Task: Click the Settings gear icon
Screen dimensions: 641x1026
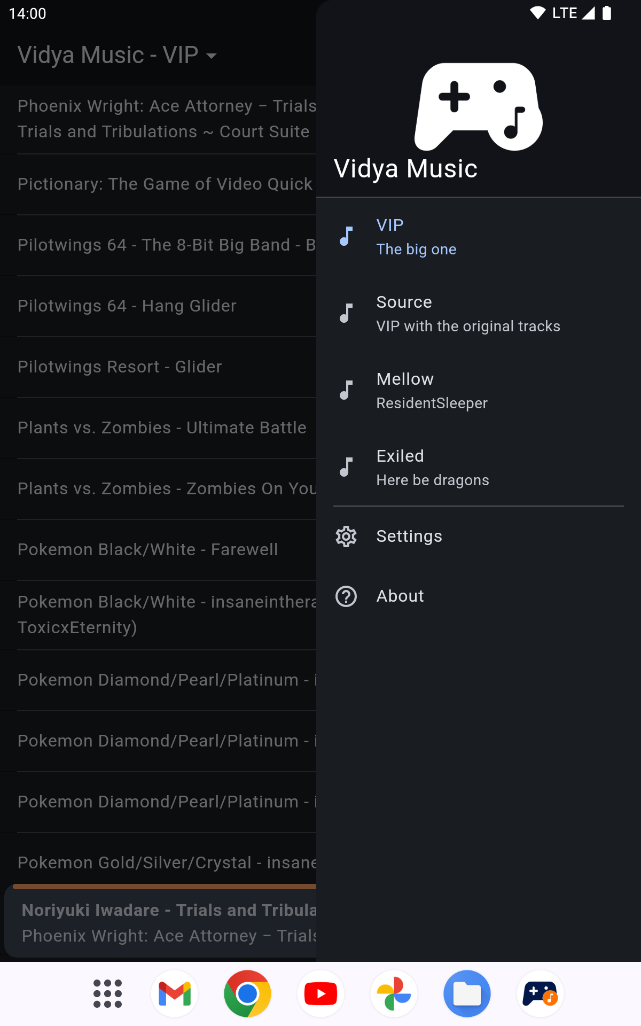Action: [346, 537]
